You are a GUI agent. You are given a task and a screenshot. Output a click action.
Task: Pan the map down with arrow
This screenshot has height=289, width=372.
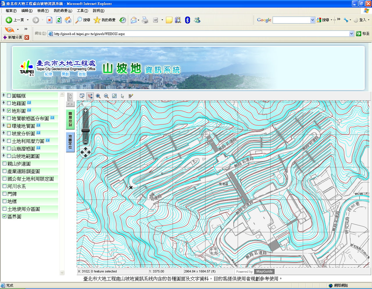point(85,156)
